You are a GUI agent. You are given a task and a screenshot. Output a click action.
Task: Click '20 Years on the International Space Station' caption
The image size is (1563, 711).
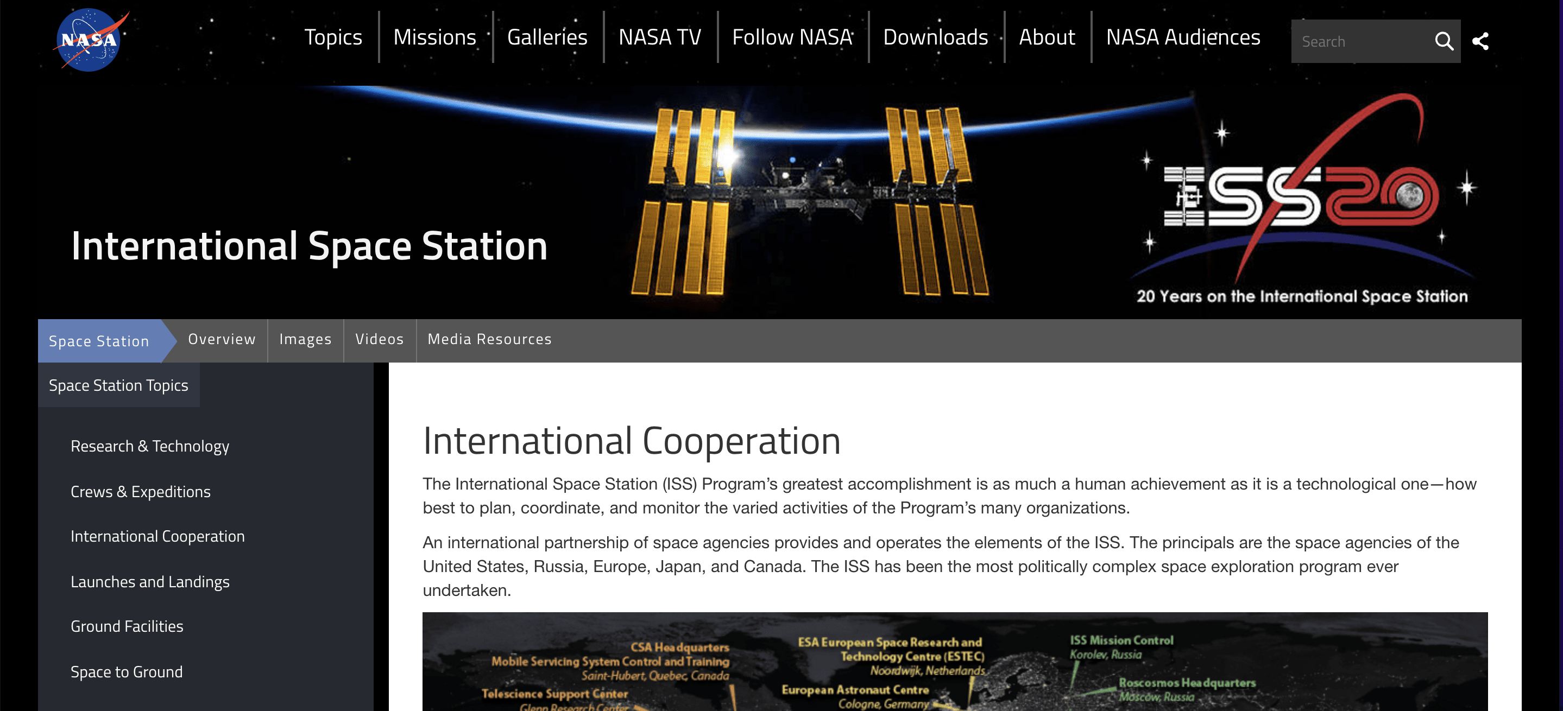(x=1302, y=296)
